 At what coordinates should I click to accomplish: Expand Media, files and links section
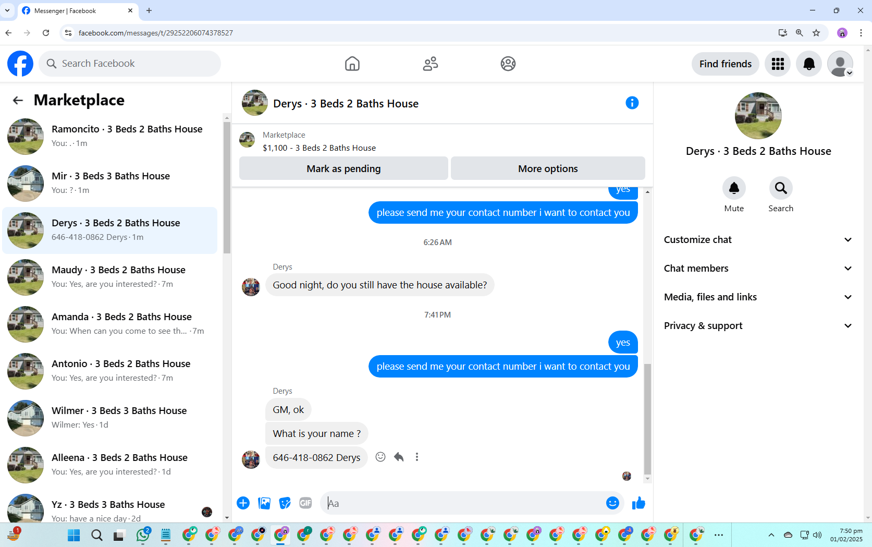tap(758, 297)
